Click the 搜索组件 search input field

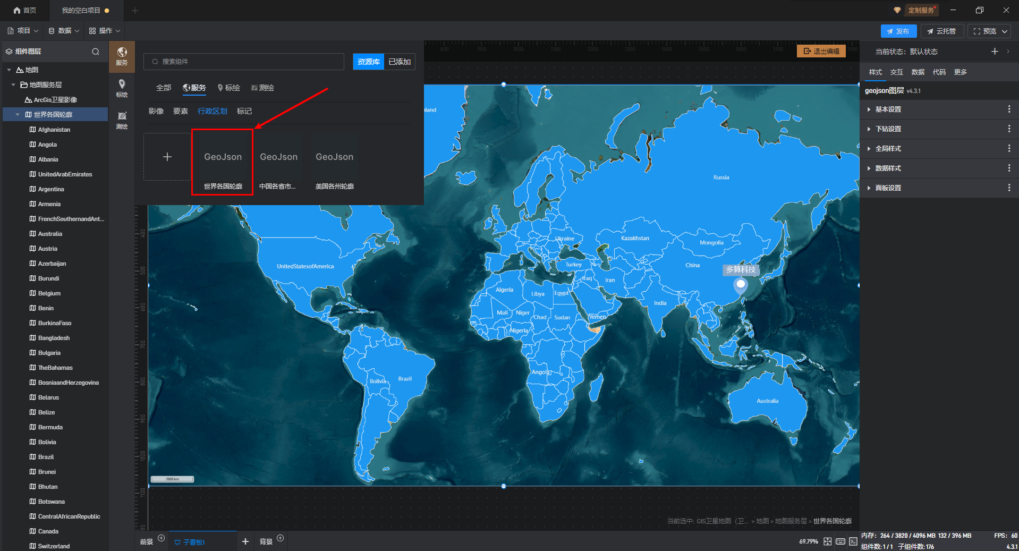(x=244, y=62)
